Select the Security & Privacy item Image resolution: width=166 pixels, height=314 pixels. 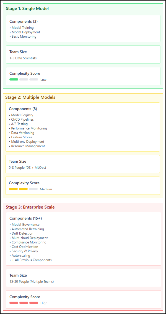(x=24, y=251)
